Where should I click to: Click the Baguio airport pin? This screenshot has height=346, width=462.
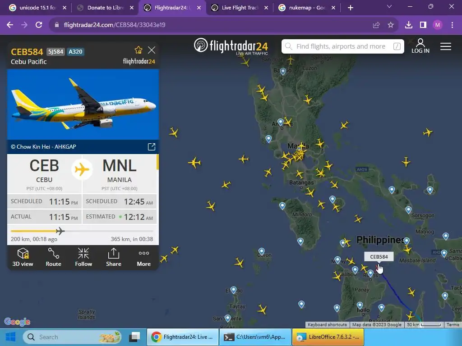[283, 71]
